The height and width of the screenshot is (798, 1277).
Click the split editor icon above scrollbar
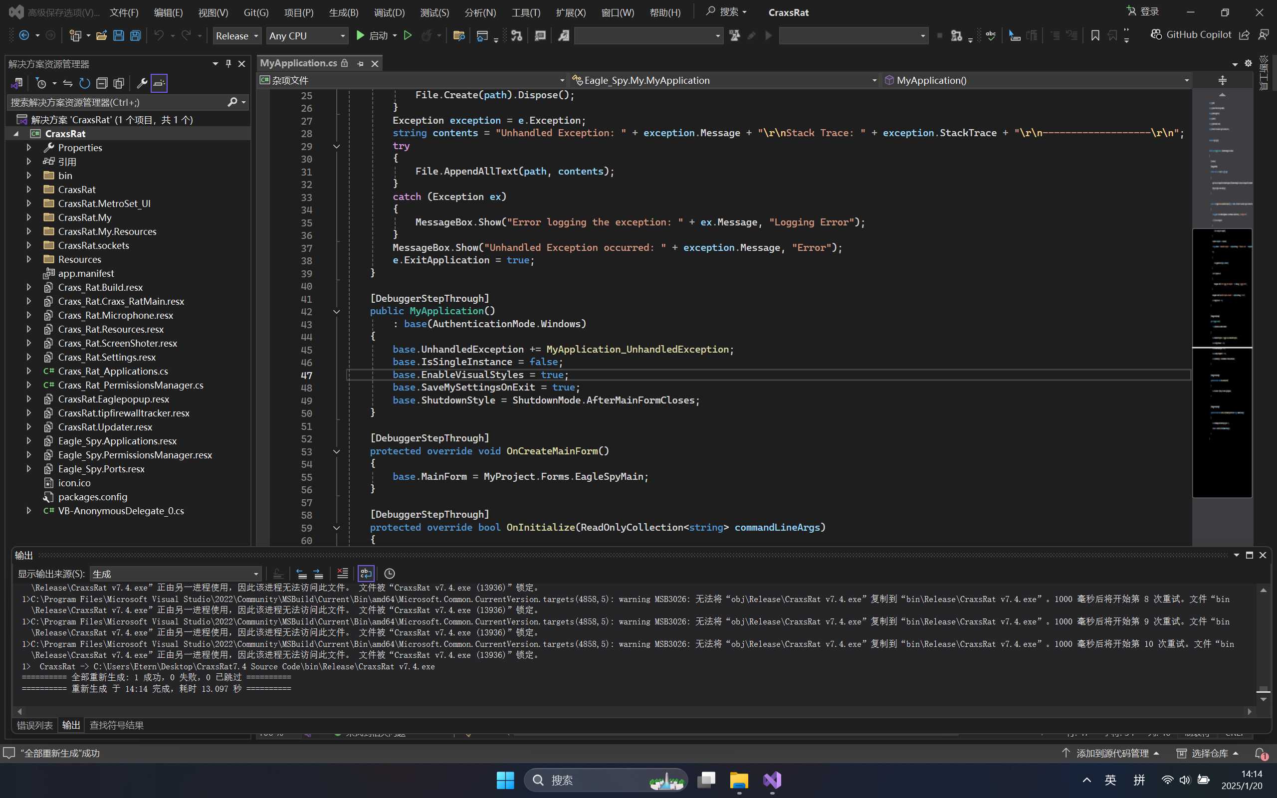[x=1222, y=80]
